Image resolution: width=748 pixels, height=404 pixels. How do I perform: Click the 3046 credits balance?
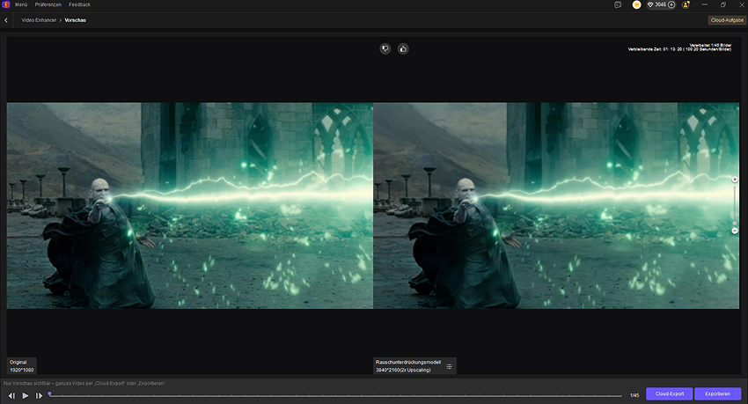pyautogui.click(x=660, y=4)
